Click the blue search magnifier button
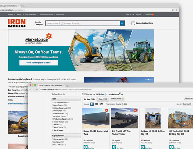The height and width of the screenshot is (149, 193). pyautogui.click(x=122, y=23)
